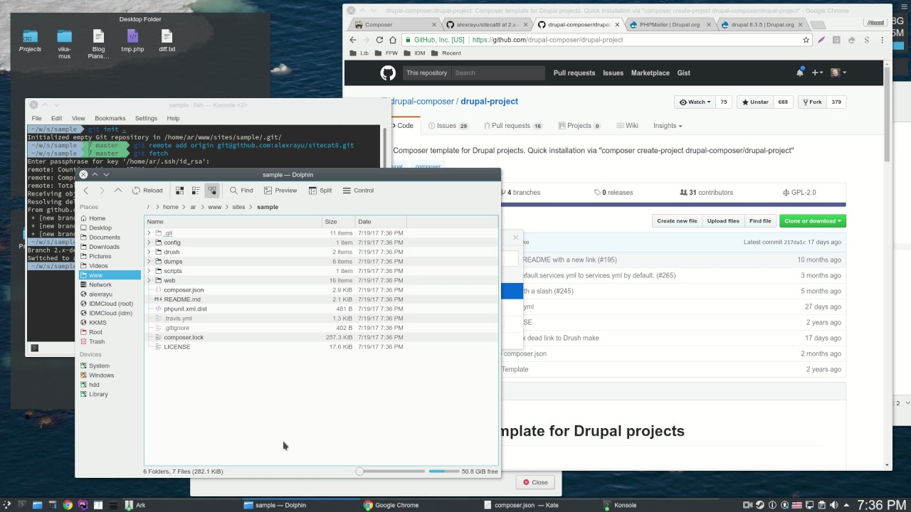Open the Konsole Help menu

tap(173, 118)
